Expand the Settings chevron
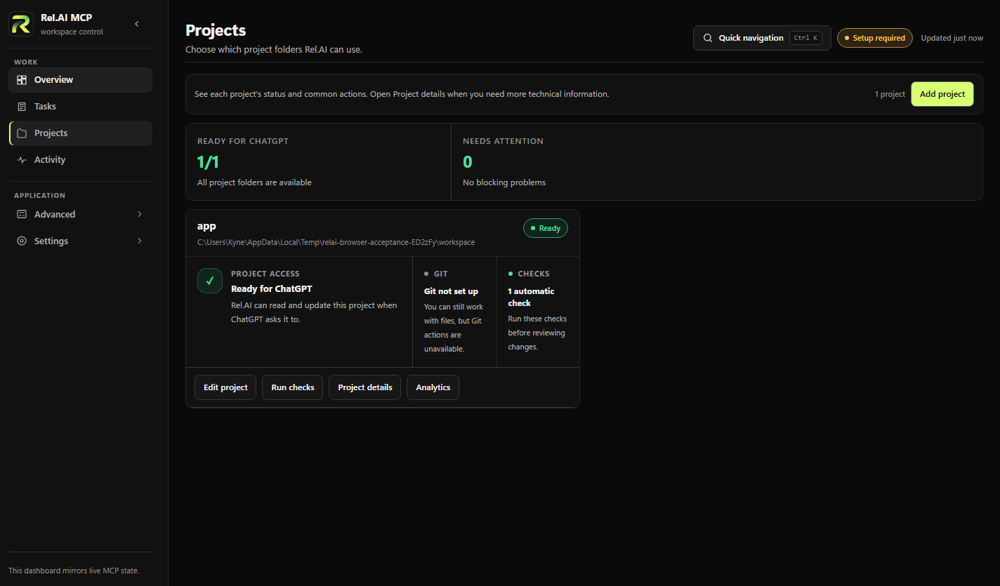 [139, 241]
